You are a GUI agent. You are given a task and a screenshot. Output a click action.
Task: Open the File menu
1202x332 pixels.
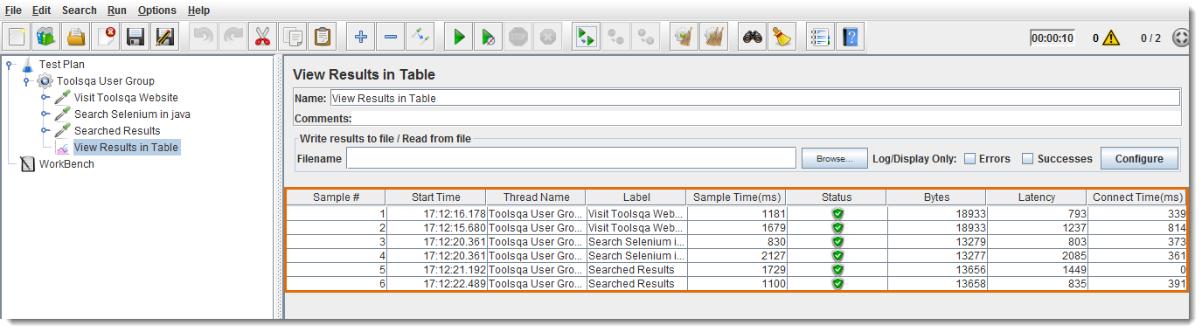click(x=14, y=10)
